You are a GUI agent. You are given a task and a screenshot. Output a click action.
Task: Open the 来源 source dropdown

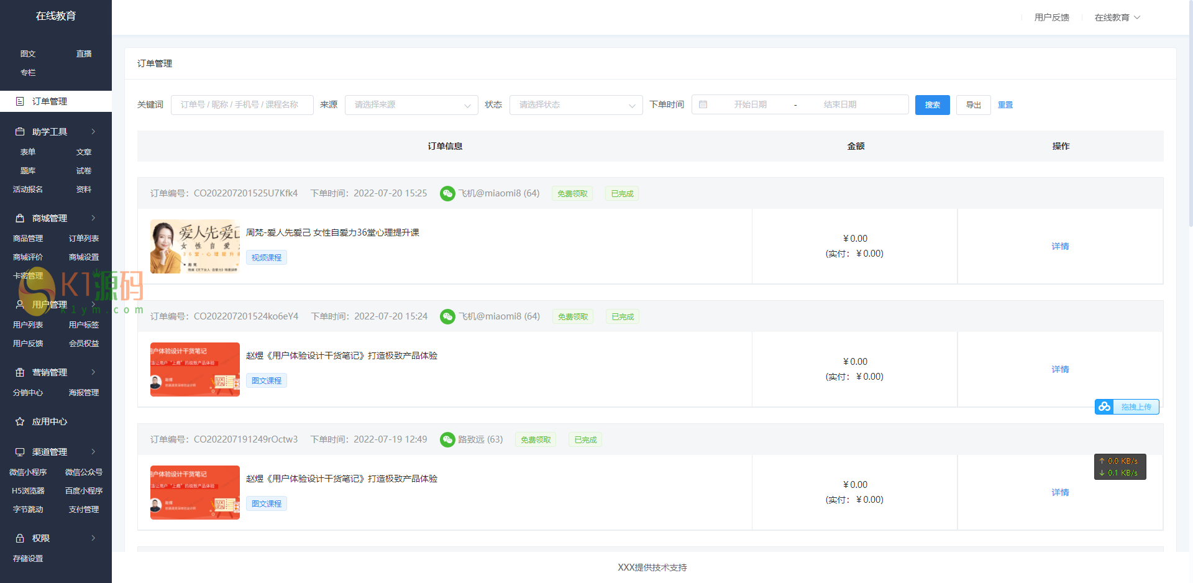point(411,104)
